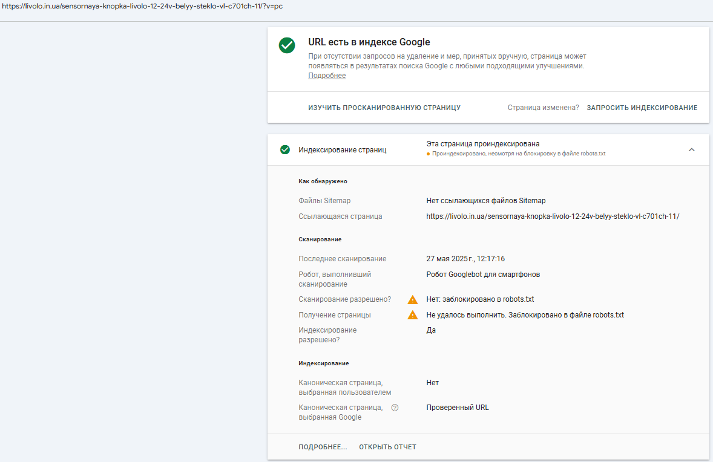Click the Робот Googlebot для смартфонов value
713x462 pixels.
484,275
